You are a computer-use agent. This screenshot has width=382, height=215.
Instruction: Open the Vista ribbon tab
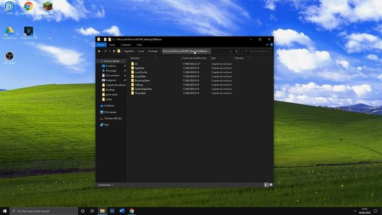[x=139, y=45]
